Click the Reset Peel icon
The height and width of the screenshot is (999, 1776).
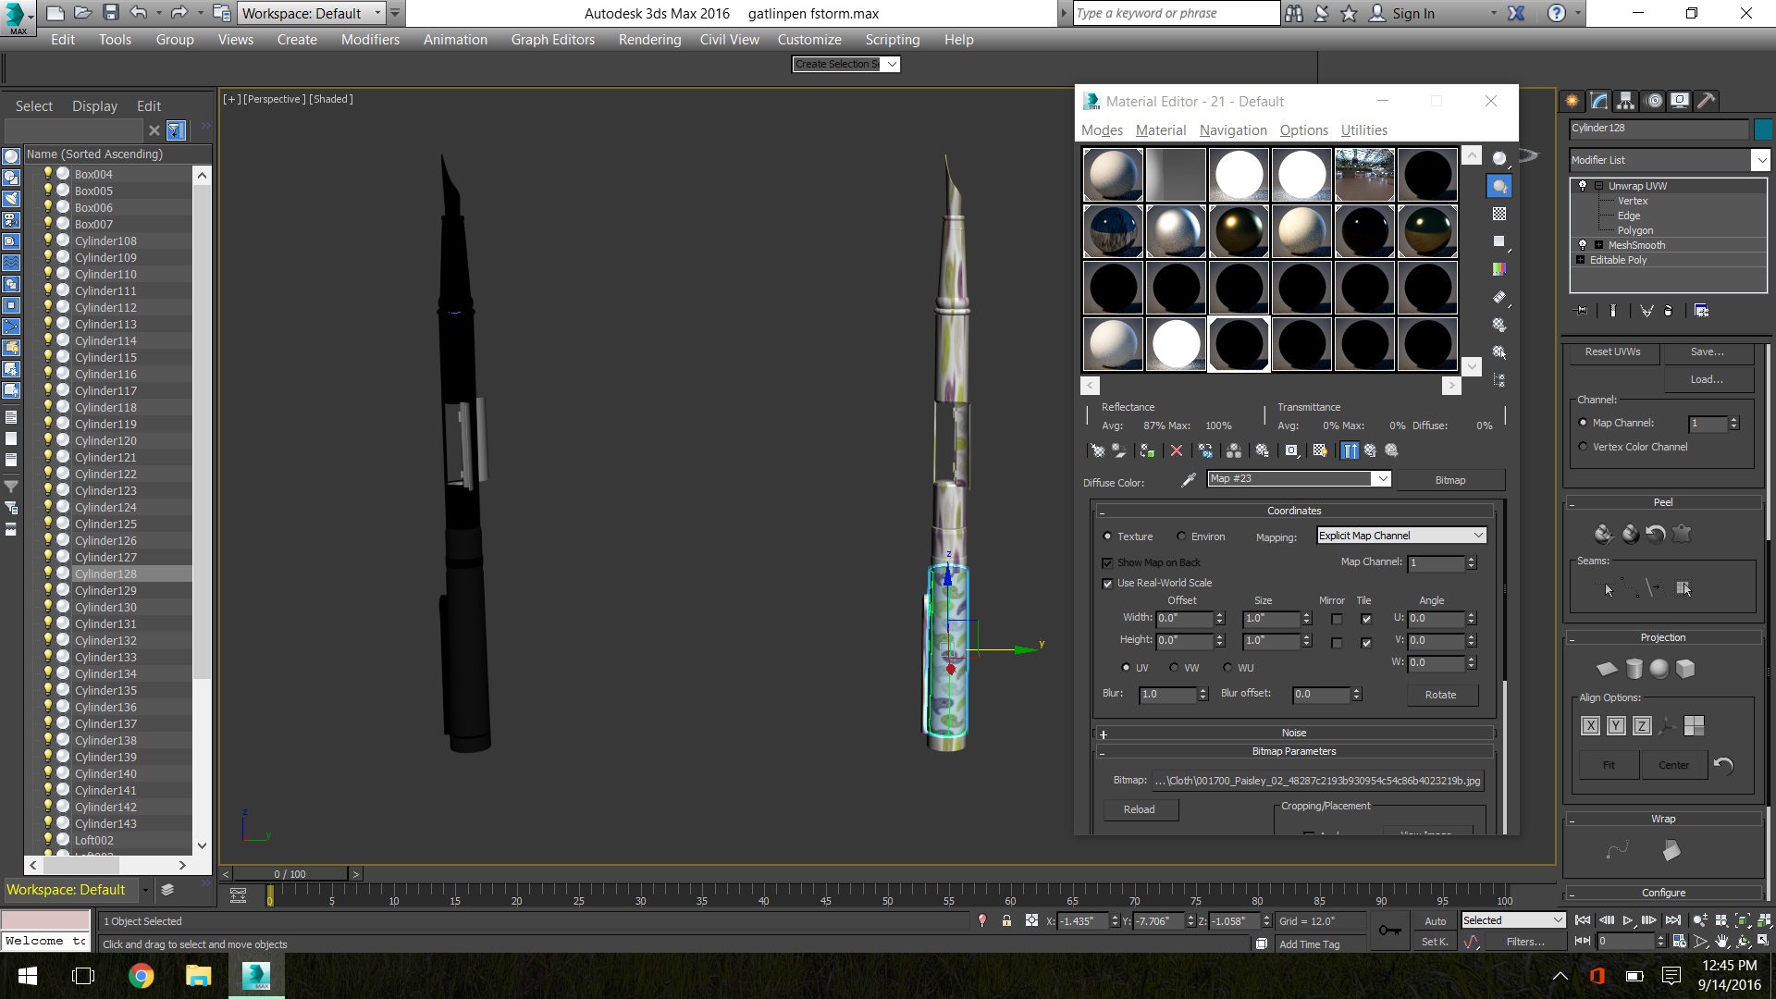click(x=1656, y=534)
